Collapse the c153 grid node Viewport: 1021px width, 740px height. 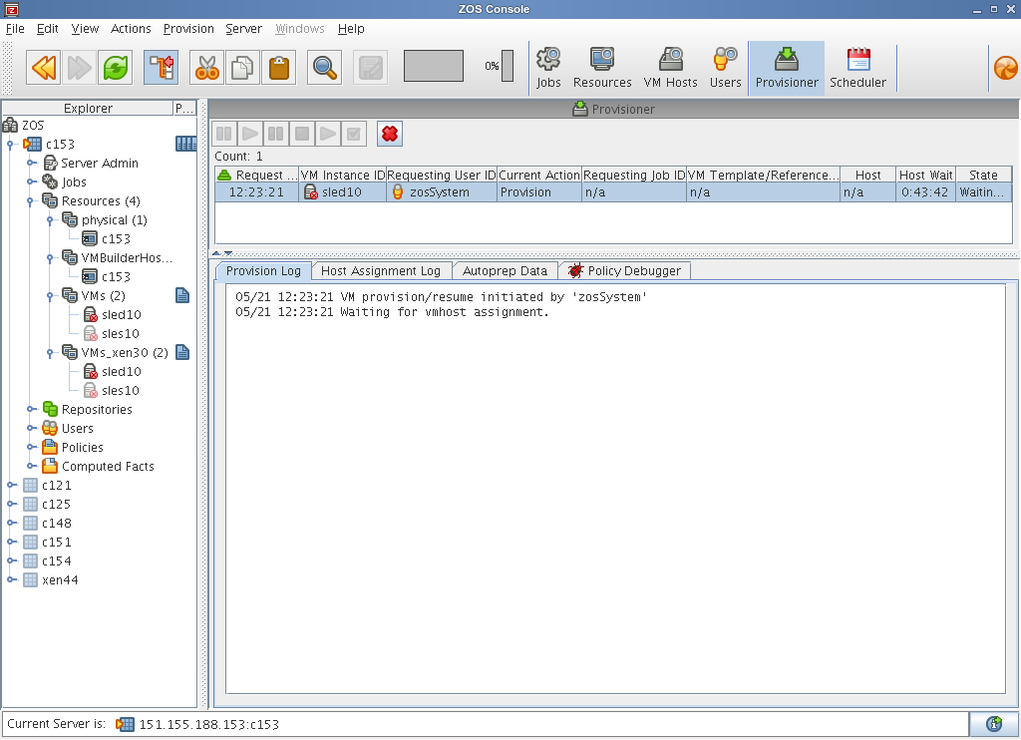point(10,144)
